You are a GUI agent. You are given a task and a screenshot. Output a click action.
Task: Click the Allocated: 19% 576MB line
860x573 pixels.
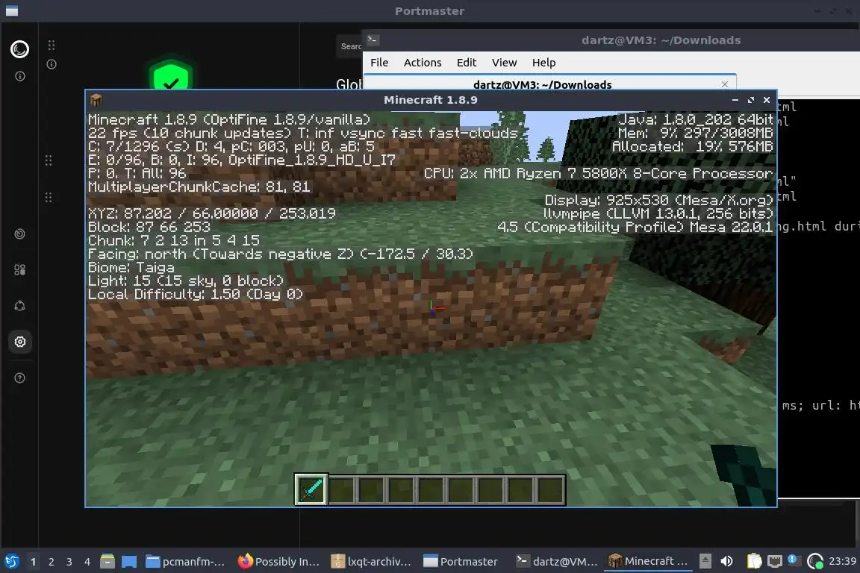click(692, 146)
